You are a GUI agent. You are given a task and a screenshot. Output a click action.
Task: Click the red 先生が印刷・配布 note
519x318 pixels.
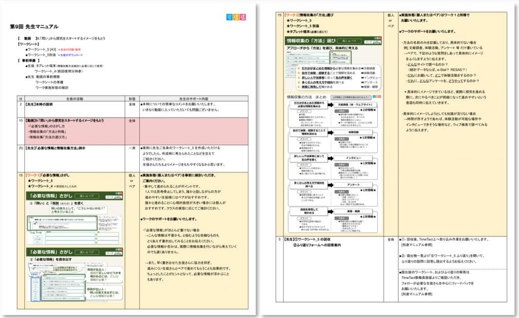[x=69, y=50]
